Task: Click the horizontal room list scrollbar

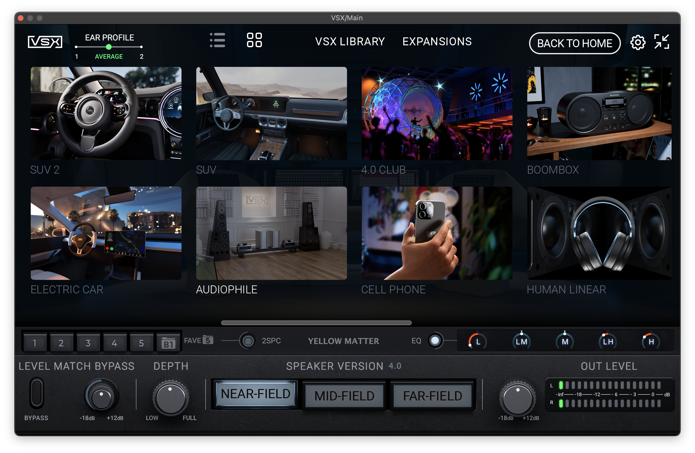Action: tap(316, 323)
